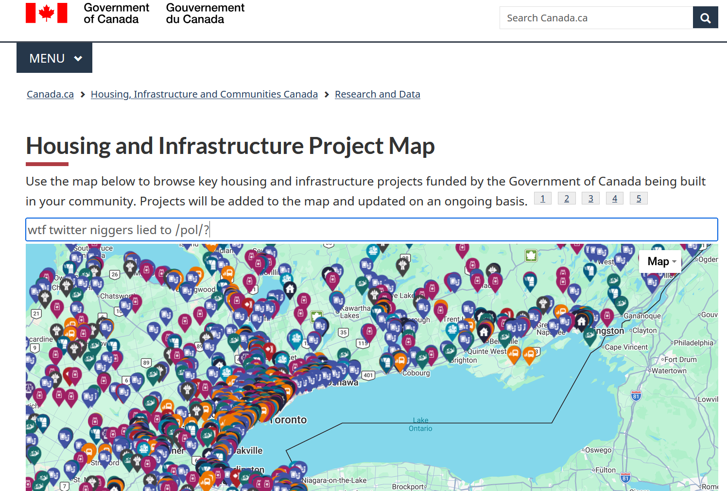Click the Brockport map label
The width and height of the screenshot is (727, 491).
coord(408,487)
